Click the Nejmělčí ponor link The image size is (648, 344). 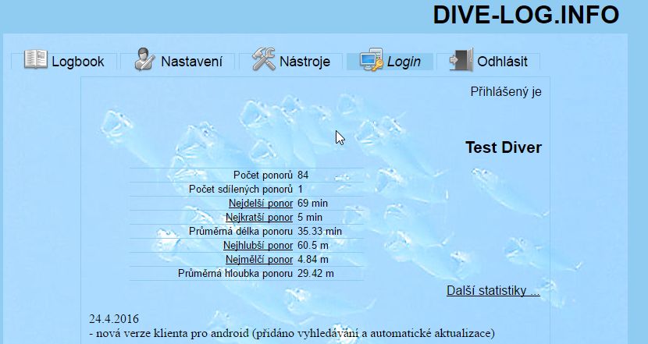click(x=259, y=259)
